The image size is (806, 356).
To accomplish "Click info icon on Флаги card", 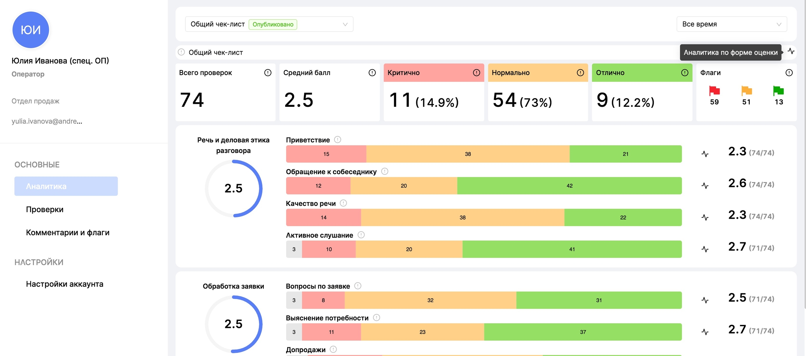I will (x=789, y=72).
